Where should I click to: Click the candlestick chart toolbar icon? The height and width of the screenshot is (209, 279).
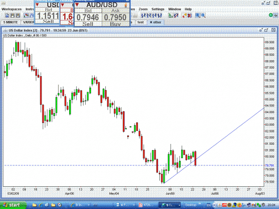[26, 16]
